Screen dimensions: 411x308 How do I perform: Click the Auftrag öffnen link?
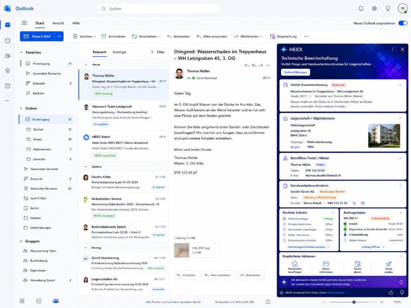[x=372, y=247]
